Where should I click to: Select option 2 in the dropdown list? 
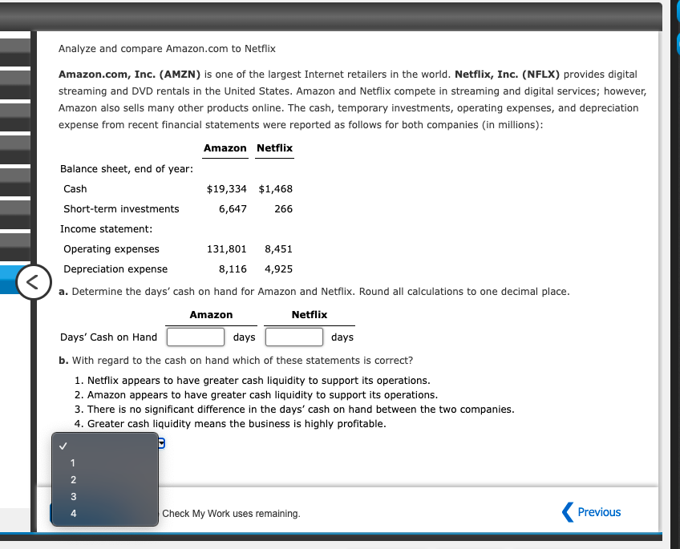pyautogui.click(x=105, y=479)
